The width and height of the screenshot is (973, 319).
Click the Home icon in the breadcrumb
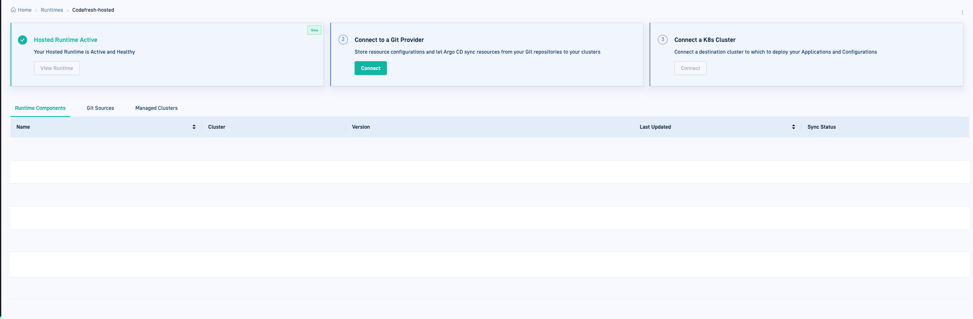(13, 10)
